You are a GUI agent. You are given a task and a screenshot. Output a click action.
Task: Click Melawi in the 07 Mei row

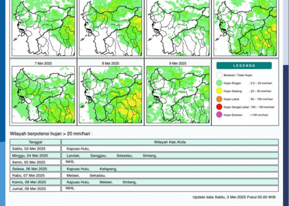coord(73,176)
